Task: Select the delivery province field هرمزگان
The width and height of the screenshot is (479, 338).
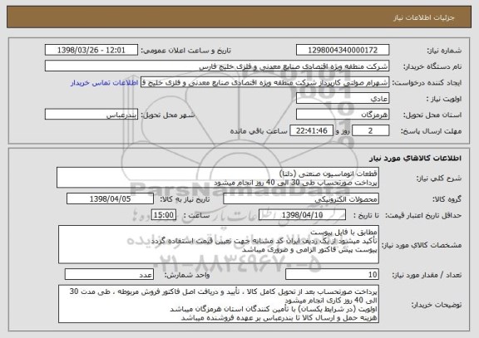Action: [x=343, y=115]
